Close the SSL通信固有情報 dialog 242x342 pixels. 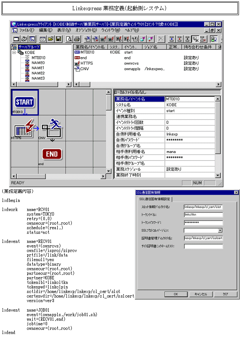[x=236, y=192]
